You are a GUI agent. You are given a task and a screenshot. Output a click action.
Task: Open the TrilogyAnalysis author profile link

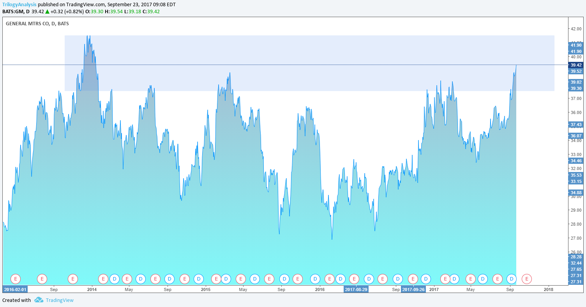(19, 5)
